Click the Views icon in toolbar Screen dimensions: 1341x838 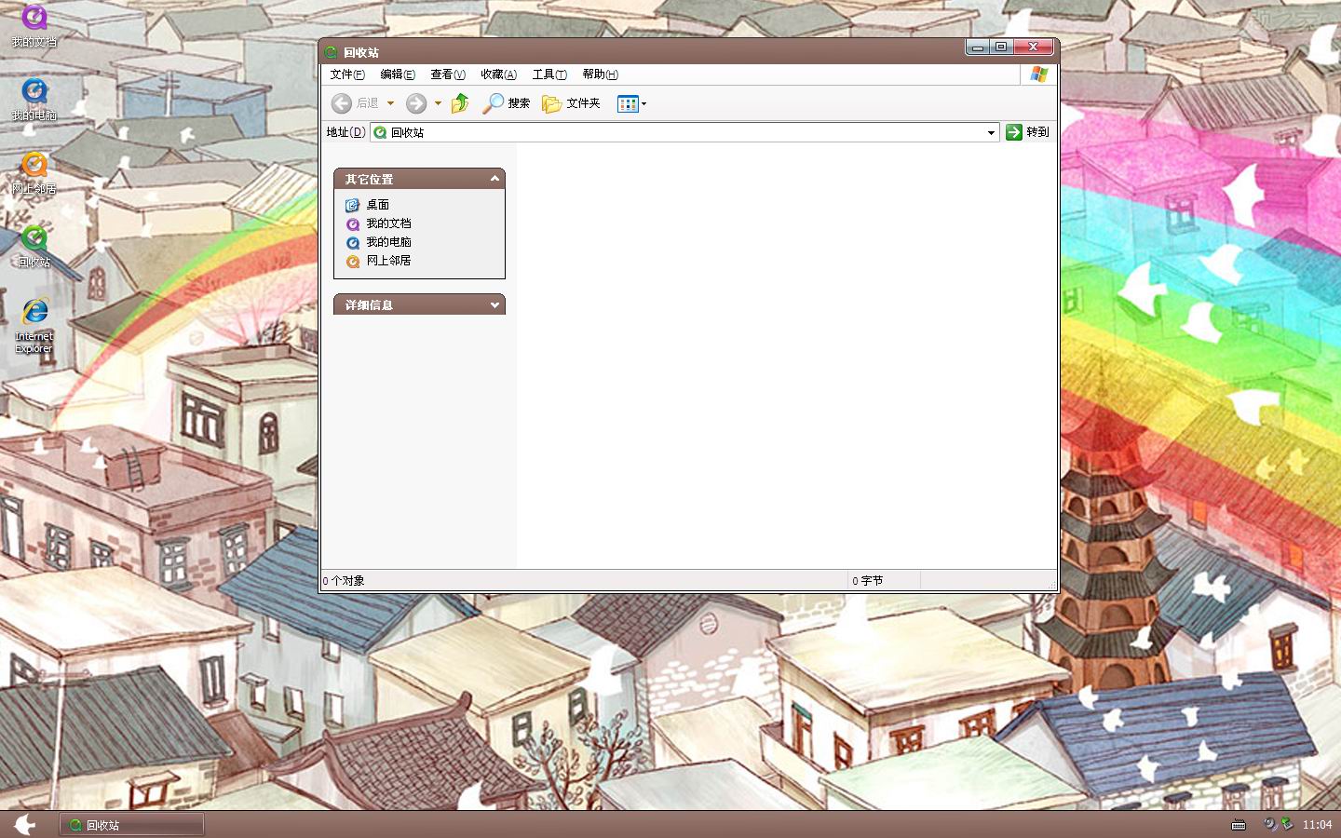coord(628,103)
